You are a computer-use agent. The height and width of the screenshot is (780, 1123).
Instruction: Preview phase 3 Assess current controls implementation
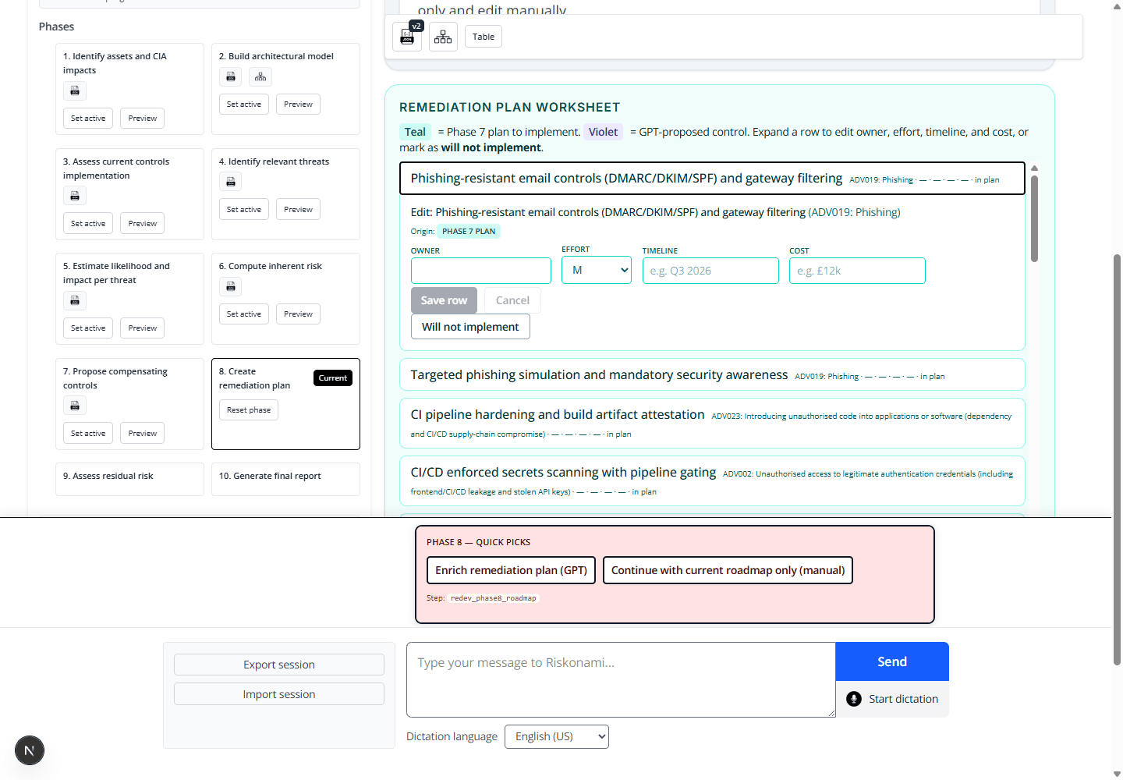click(143, 224)
